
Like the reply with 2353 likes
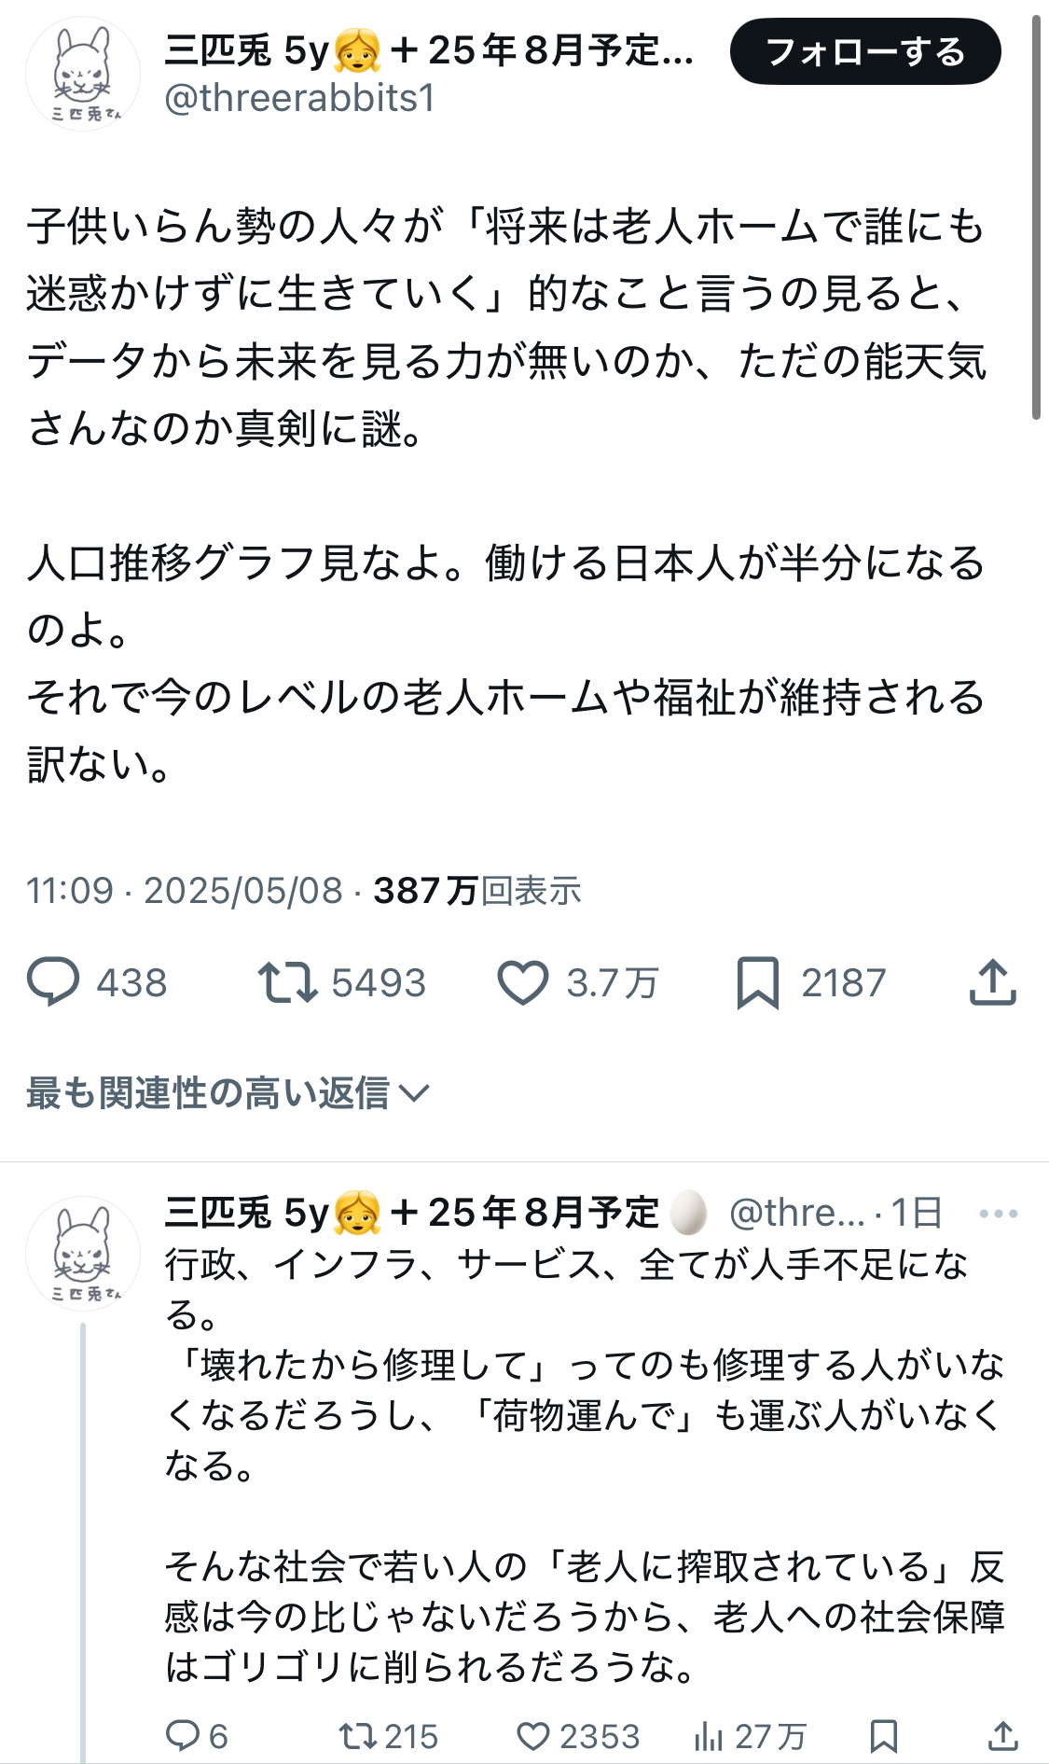click(533, 1736)
